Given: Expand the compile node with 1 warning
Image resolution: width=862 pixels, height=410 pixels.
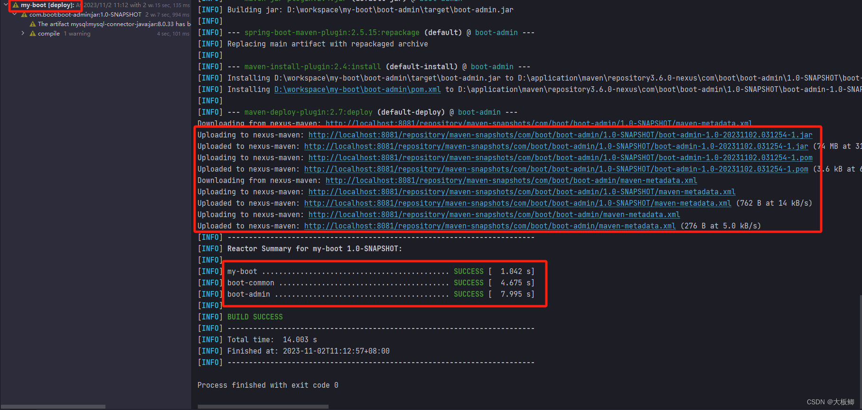Looking at the screenshot, I should point(23,34).
